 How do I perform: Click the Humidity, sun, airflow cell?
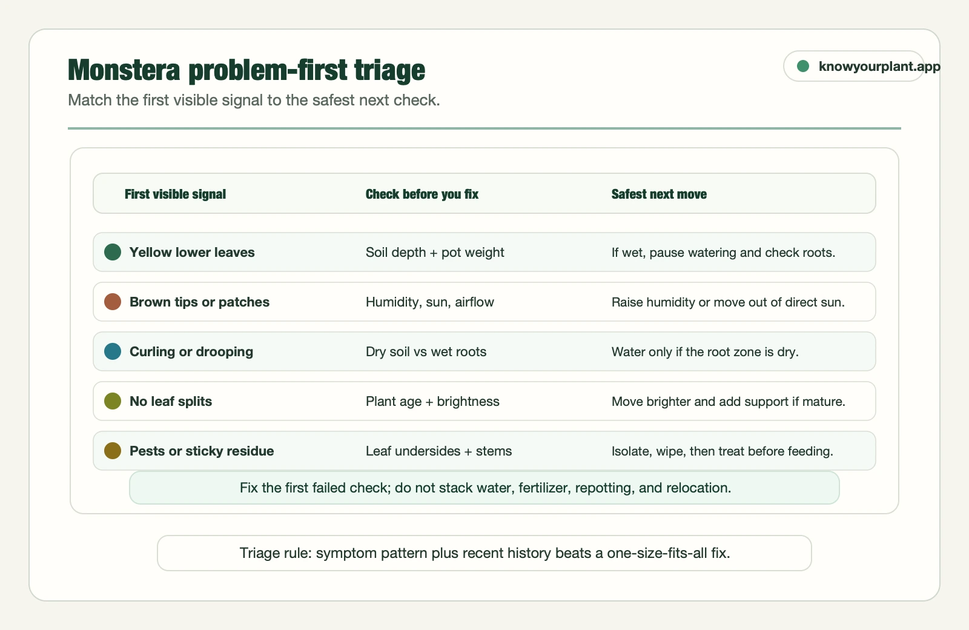click(430, 302)
